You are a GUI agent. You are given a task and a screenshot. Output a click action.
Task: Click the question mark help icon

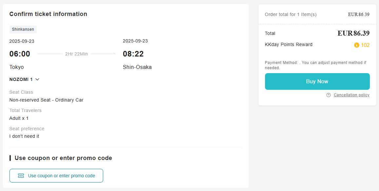(x=329, y=95)
